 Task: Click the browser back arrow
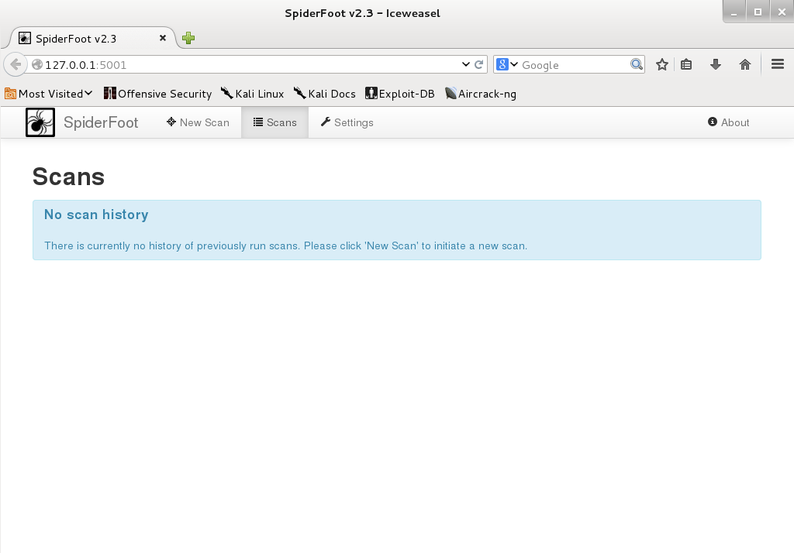click(16, 65)
